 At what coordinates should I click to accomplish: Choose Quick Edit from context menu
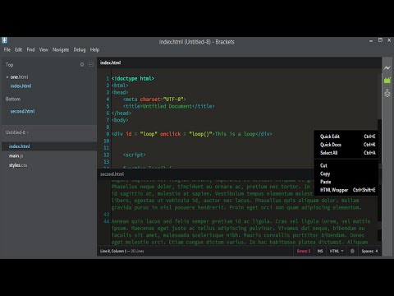[346, 136]
